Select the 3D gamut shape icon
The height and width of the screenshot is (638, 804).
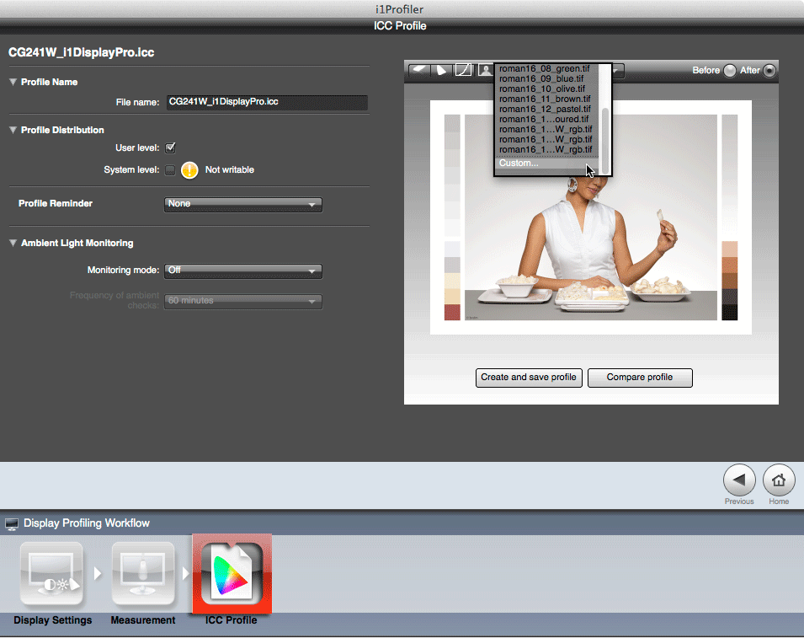coord(441,70)
